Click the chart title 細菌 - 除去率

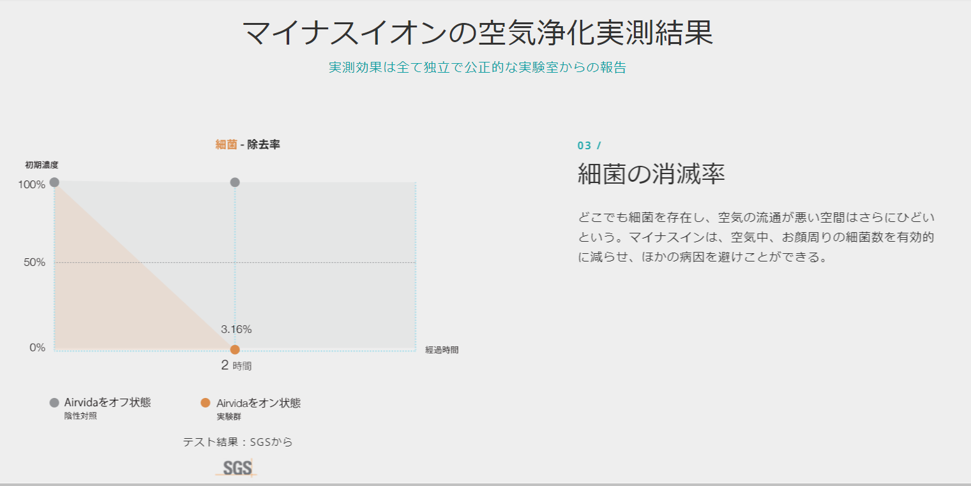248,145
